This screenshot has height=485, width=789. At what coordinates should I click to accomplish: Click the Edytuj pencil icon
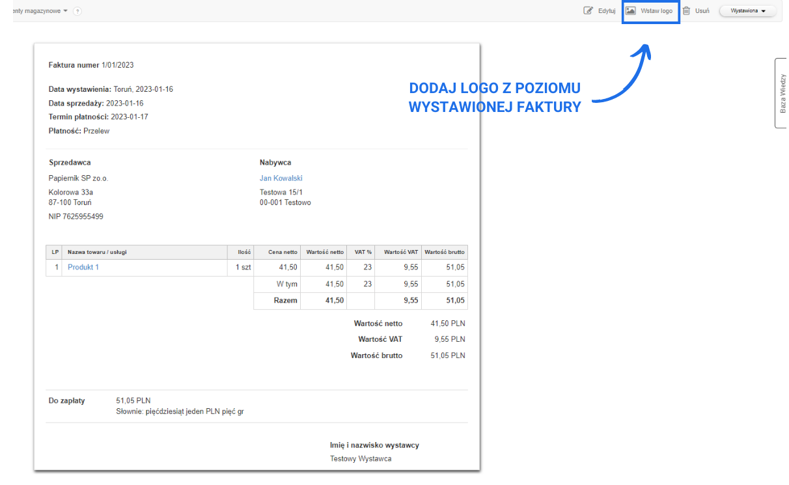(x=588, y=10)
